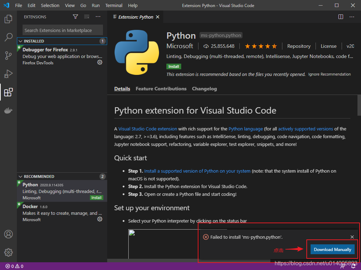Open the Manage gear in activity bar
The image size is (361, 270).
[8, 252]
